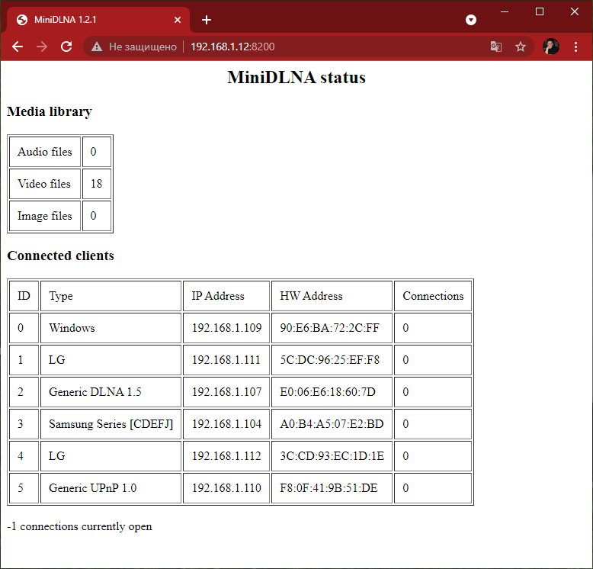
Task: Click the LG row with IP 192.168.1.111
Action: 240,360
